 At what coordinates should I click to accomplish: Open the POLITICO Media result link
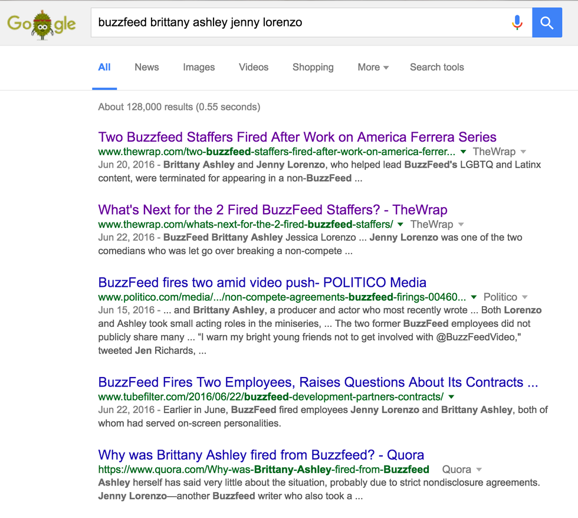click(x=262, y=283)
